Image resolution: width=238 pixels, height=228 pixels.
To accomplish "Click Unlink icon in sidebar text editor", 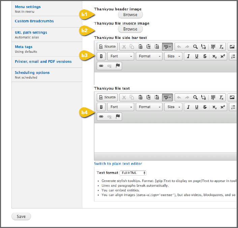I will [109, 66].
